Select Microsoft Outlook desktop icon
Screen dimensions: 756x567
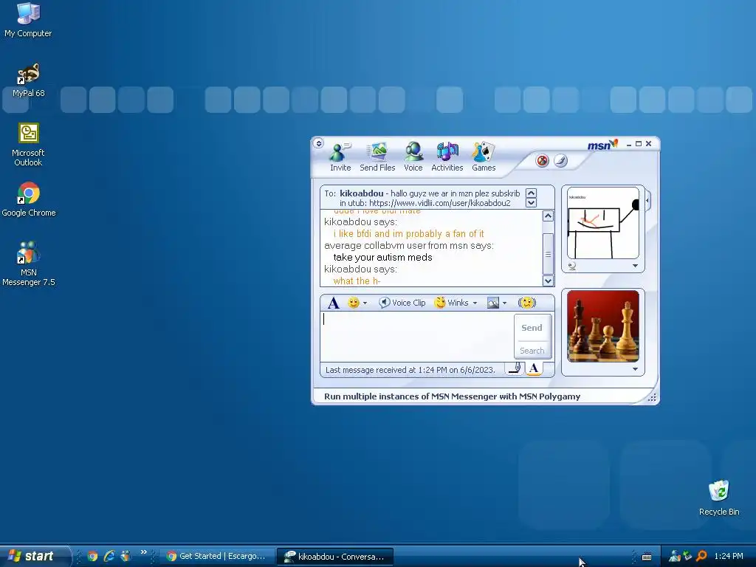tap(28, 145)
